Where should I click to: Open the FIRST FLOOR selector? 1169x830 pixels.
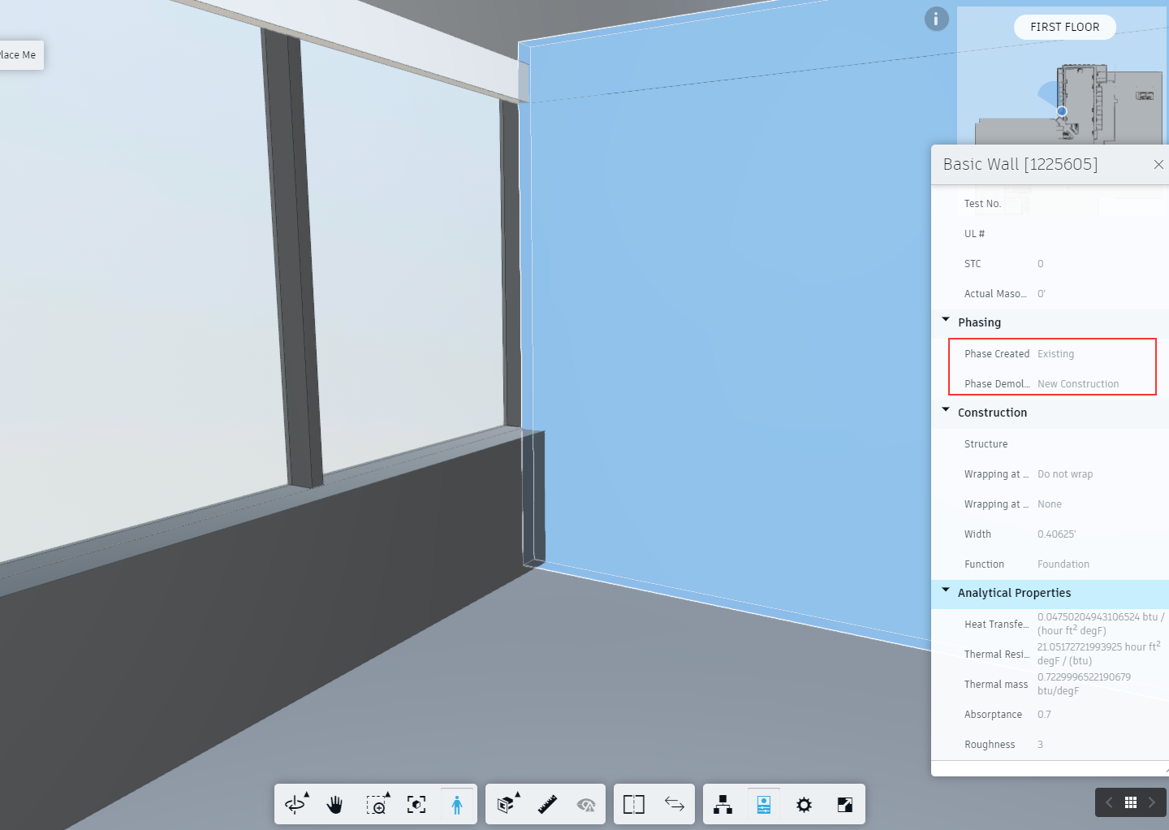click(1064, 27)
